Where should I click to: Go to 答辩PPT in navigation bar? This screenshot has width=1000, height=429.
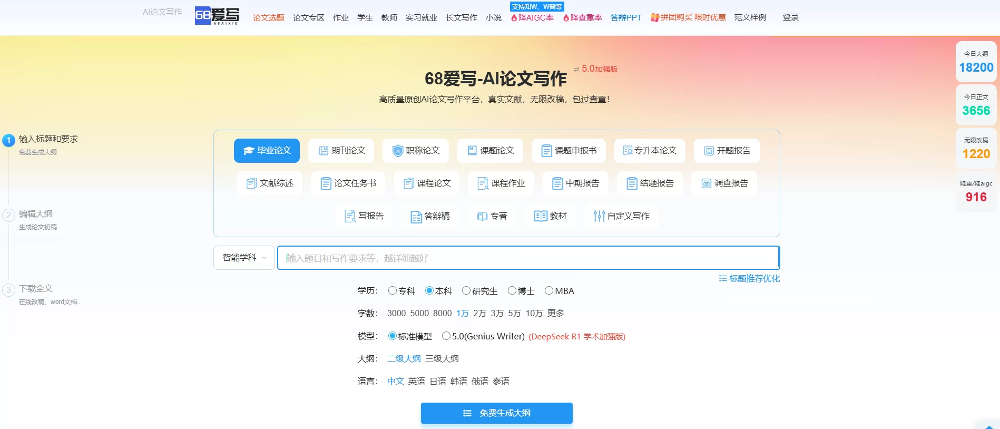625,18
